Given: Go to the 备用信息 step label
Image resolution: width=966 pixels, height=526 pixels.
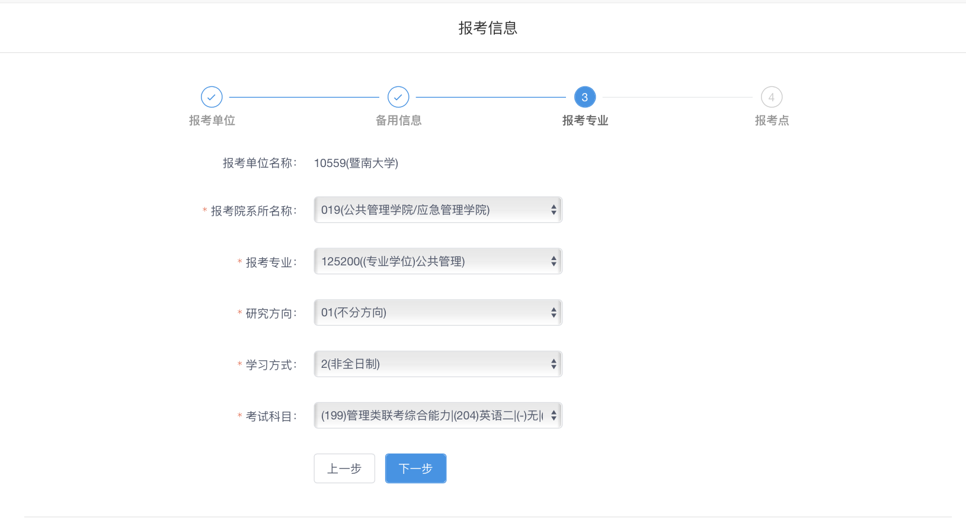Looking at the screenshot, I should [x=398, y=120].
